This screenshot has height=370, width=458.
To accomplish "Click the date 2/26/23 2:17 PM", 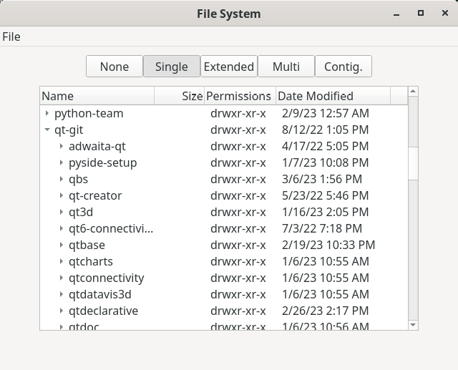I will (325, 311).
